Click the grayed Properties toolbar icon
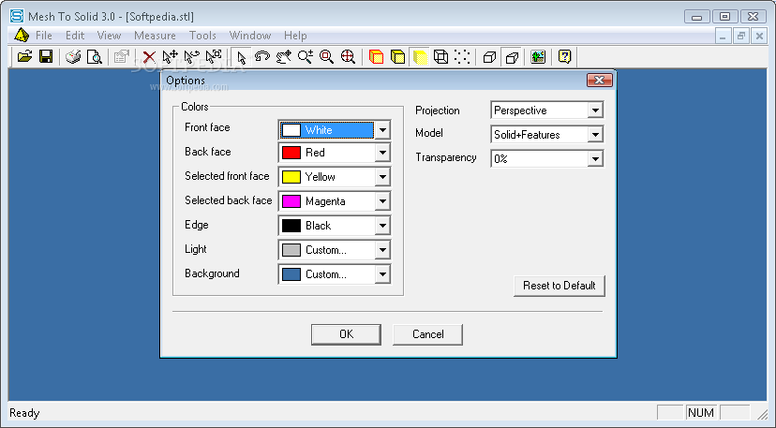The width and height of the screenshot is (776, 428). (x=121, y=56)
